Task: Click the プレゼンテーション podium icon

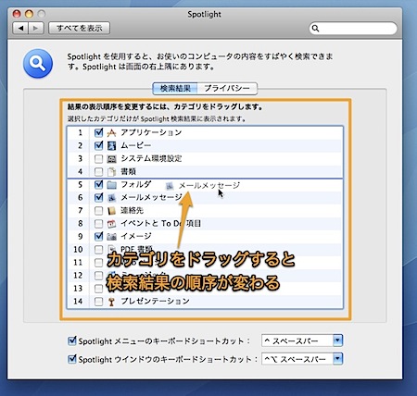Action: [x=111, y=302]
